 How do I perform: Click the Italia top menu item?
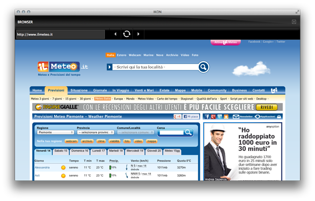(110, 55)
